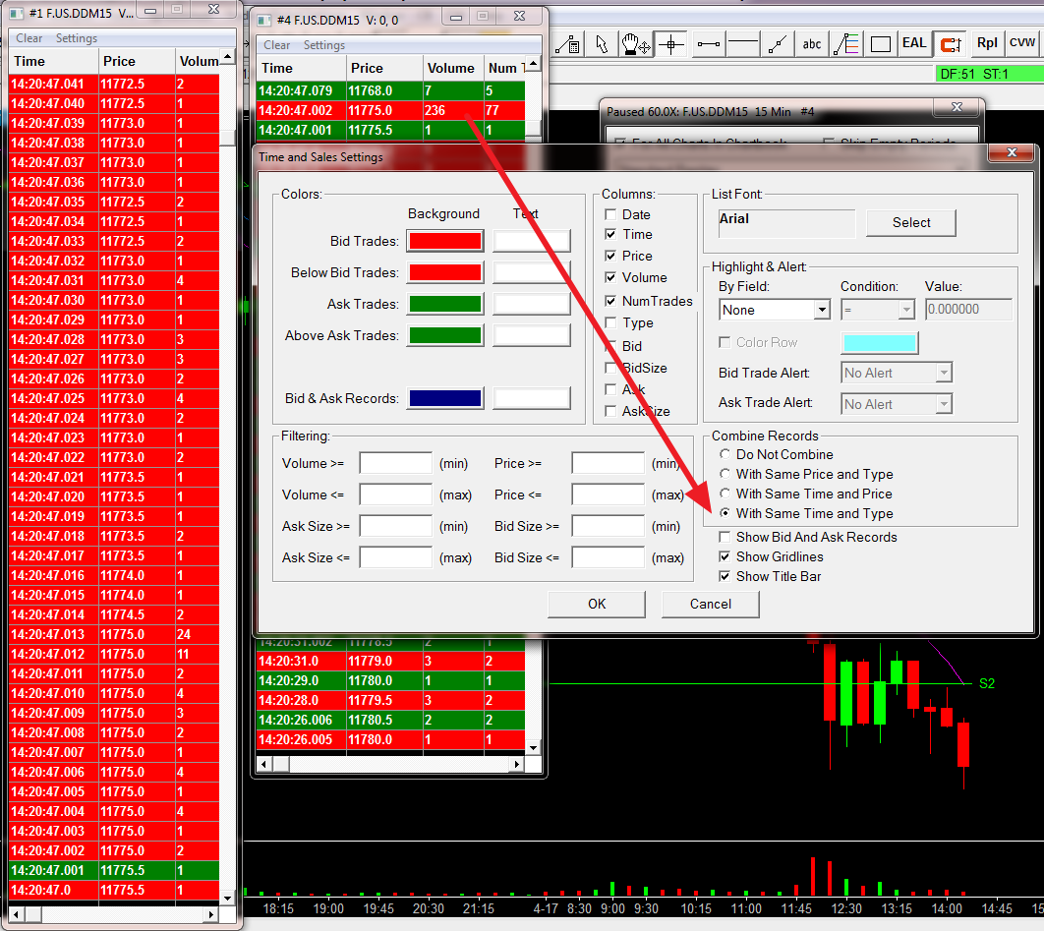Select the ray drawing tool
Viewport: 1044px width, 931px height.
point(777,44)
